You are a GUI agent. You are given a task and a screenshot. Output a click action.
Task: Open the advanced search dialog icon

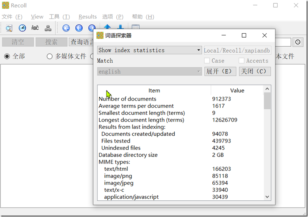(x=9, y=28)
